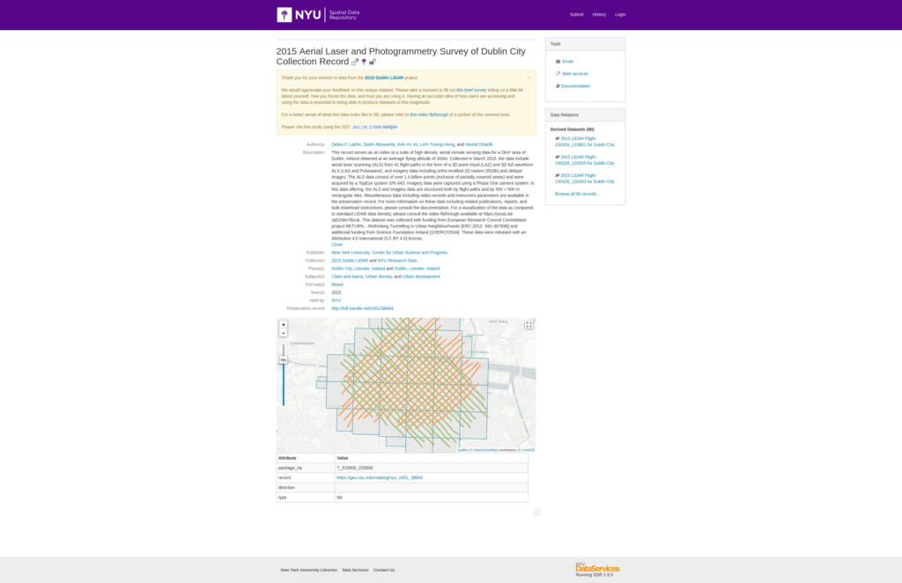Open the brief survey link

click(x=471, y=90)
